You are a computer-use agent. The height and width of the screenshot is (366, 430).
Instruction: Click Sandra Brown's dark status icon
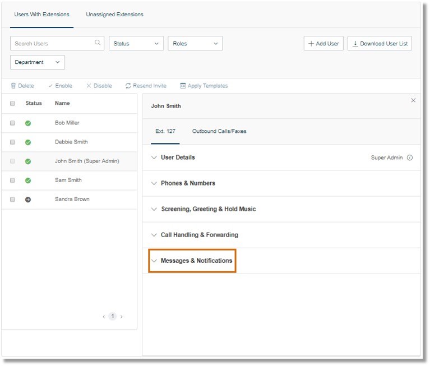[x=28, y=200]
